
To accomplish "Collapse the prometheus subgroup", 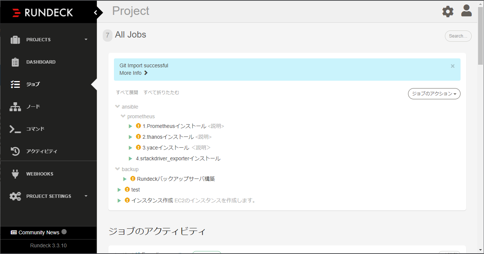I will 138,116.
